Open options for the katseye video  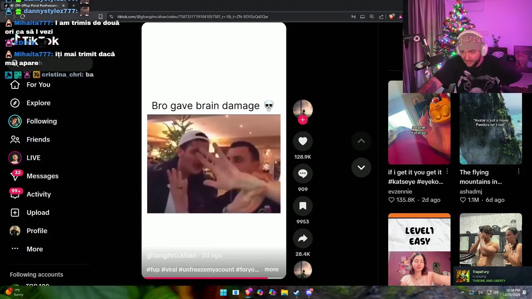pyautogui.click(x=447, y=172)
